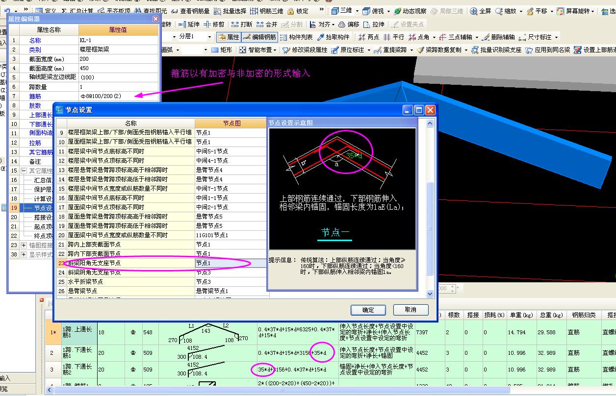Close the 属性编辑器 panel
616x396 pixels.
coord(155,19)
